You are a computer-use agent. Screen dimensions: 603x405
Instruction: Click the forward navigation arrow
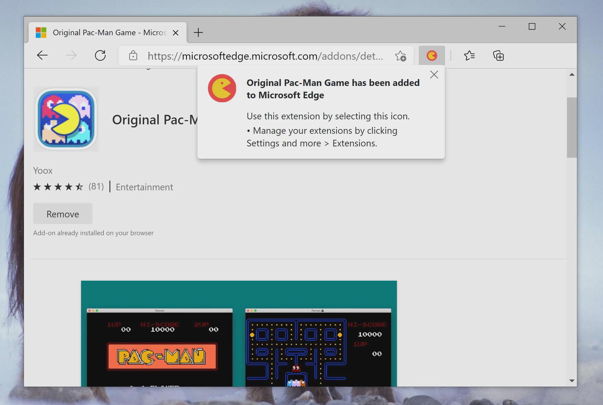click(71, 56)
